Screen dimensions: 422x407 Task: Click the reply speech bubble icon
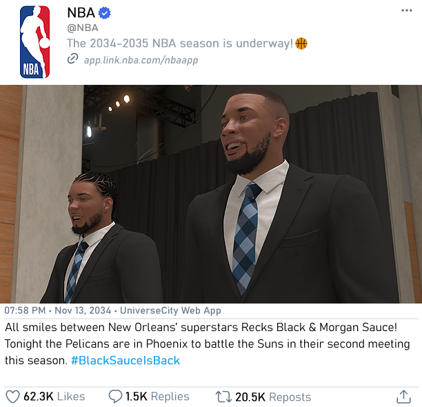click(x=115, y=397)
